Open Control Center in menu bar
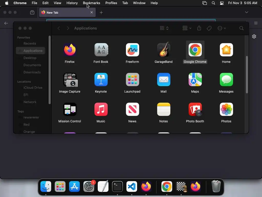Viewport: 262px width, 197px height. (x=222, y=3)
